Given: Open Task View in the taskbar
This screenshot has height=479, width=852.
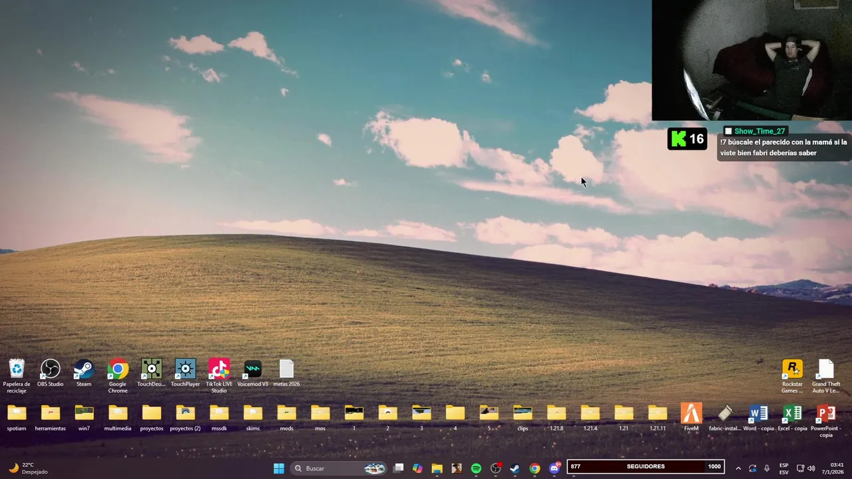Looking at the screenshot, I should click(x=398, y=468).
